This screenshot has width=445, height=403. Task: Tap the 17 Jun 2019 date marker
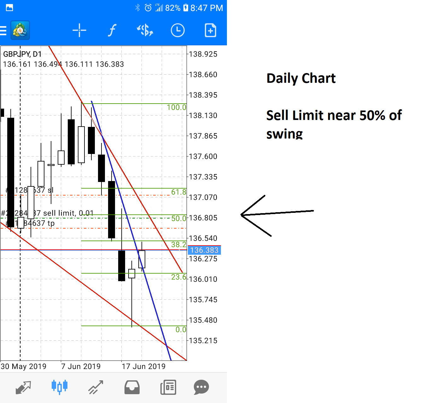(x=143, y=366)
